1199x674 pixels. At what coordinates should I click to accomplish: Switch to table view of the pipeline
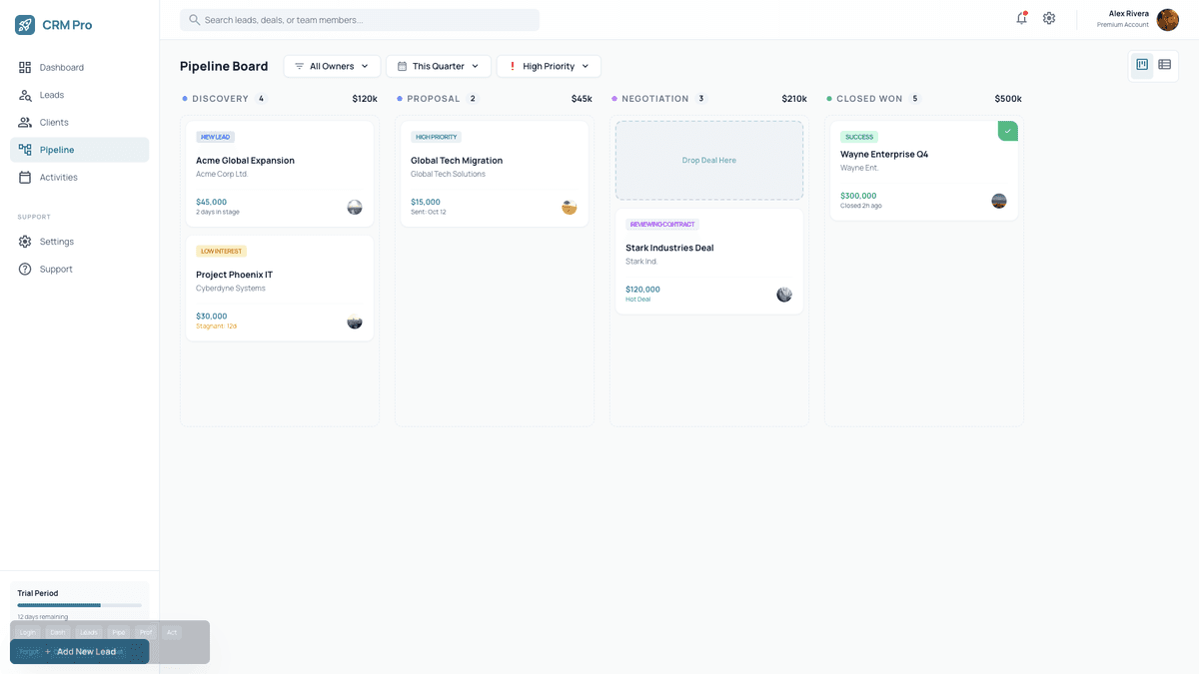pyautogui.click(x=1164, y=64)
